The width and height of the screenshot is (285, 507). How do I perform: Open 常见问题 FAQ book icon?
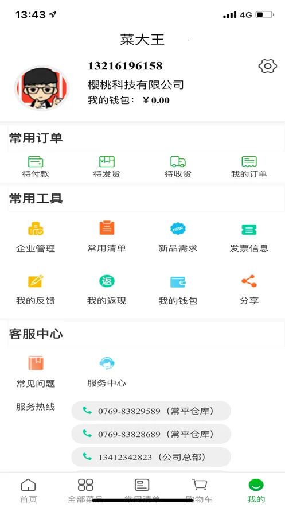(x=36, y=363)
